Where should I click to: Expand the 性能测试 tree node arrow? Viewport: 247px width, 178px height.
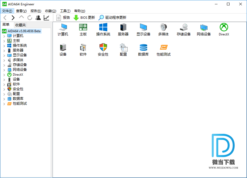(4, 104)
